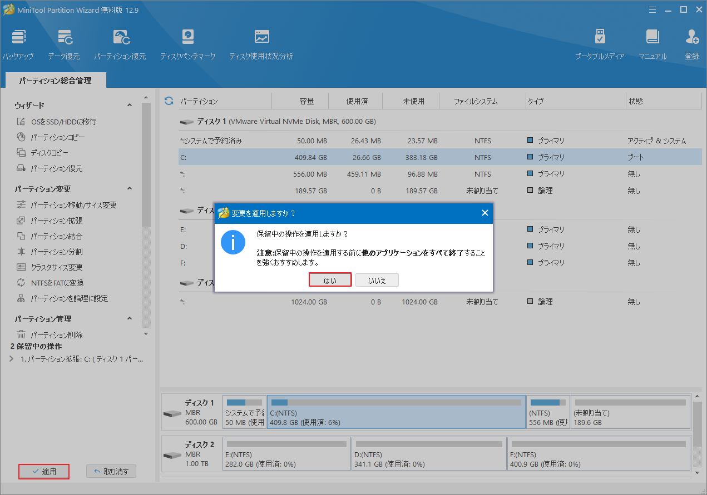Select パーティション削除 option
707x495 pixels.
coord(50,335)
